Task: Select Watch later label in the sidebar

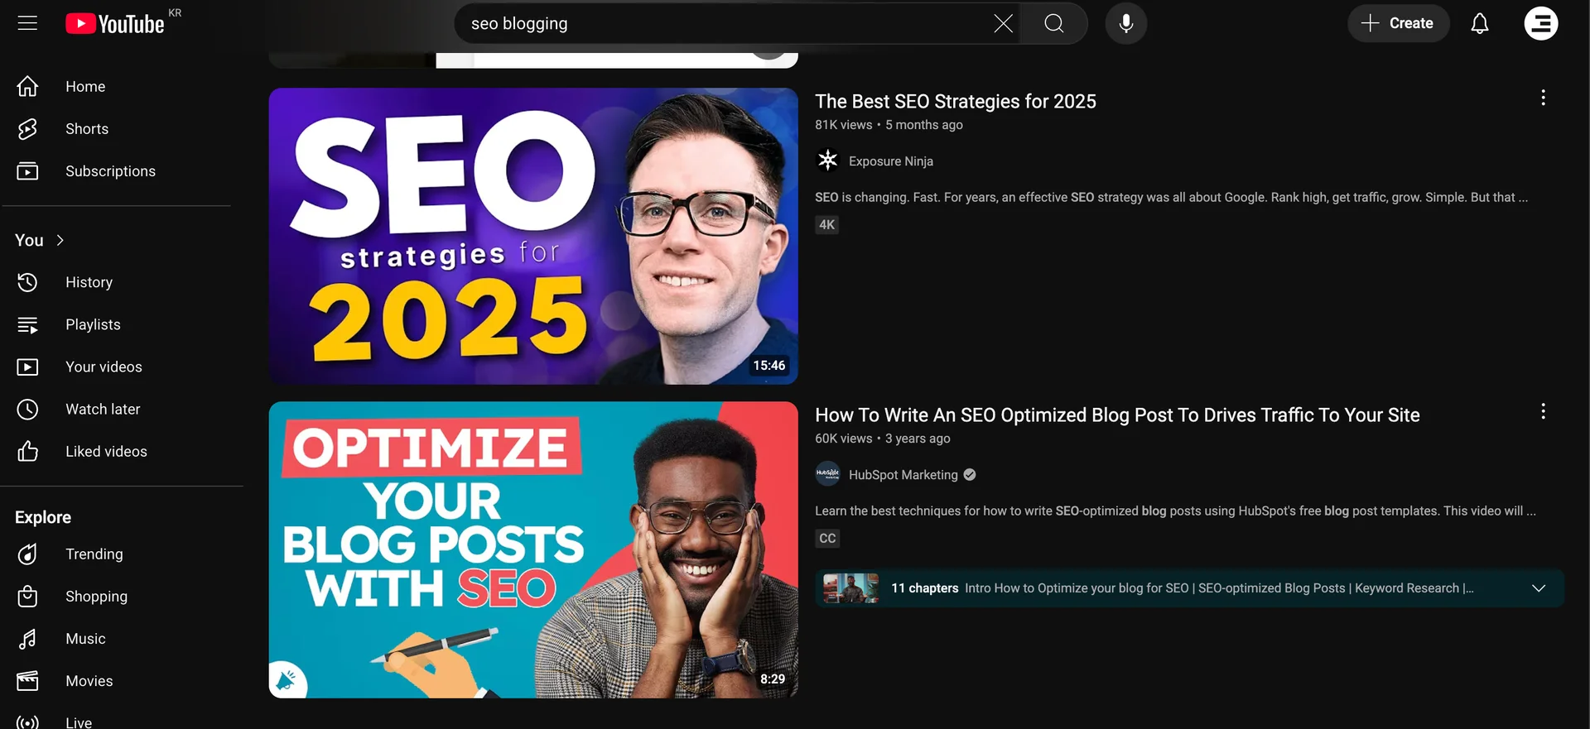Action: click(103, 409)
